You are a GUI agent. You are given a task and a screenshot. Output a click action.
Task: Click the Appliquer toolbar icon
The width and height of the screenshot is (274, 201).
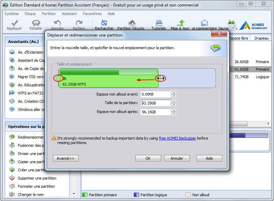[14, 23]
